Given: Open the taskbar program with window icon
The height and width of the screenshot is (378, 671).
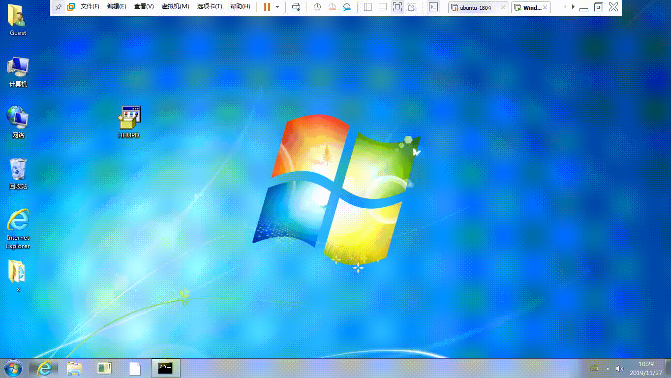Looking at the screenshot, I should point(104,368).
